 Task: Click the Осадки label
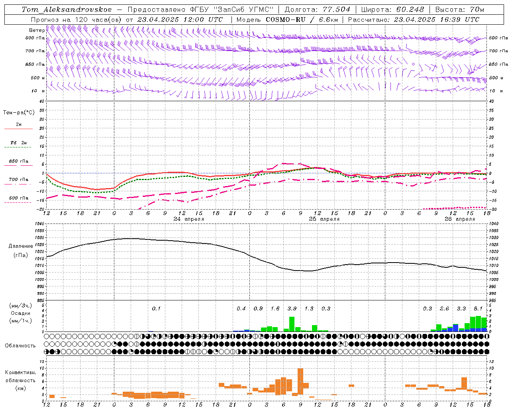20,313
